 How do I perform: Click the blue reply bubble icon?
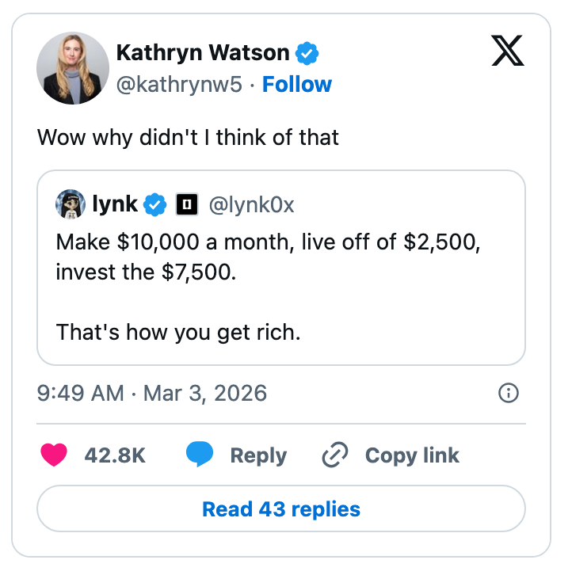click(199, 455)
